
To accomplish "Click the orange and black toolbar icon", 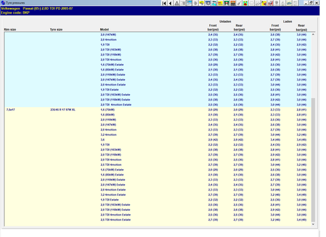I will (233, 3).
